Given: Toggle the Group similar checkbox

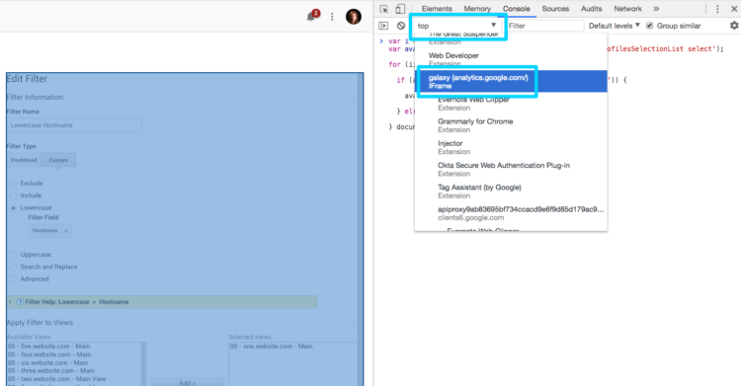Looking at the screenshot, I should (x=649, y=26).
